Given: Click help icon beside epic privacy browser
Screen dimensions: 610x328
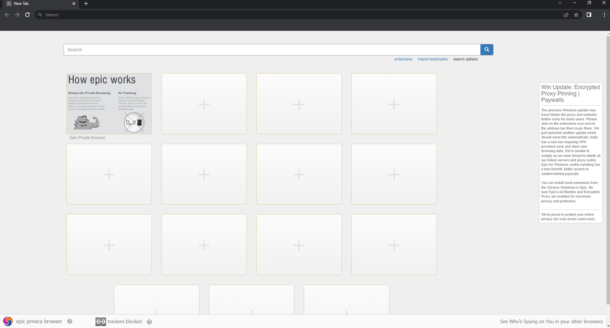Looking at the screenshot, I should pyautogui.click(x=70, y=322).
